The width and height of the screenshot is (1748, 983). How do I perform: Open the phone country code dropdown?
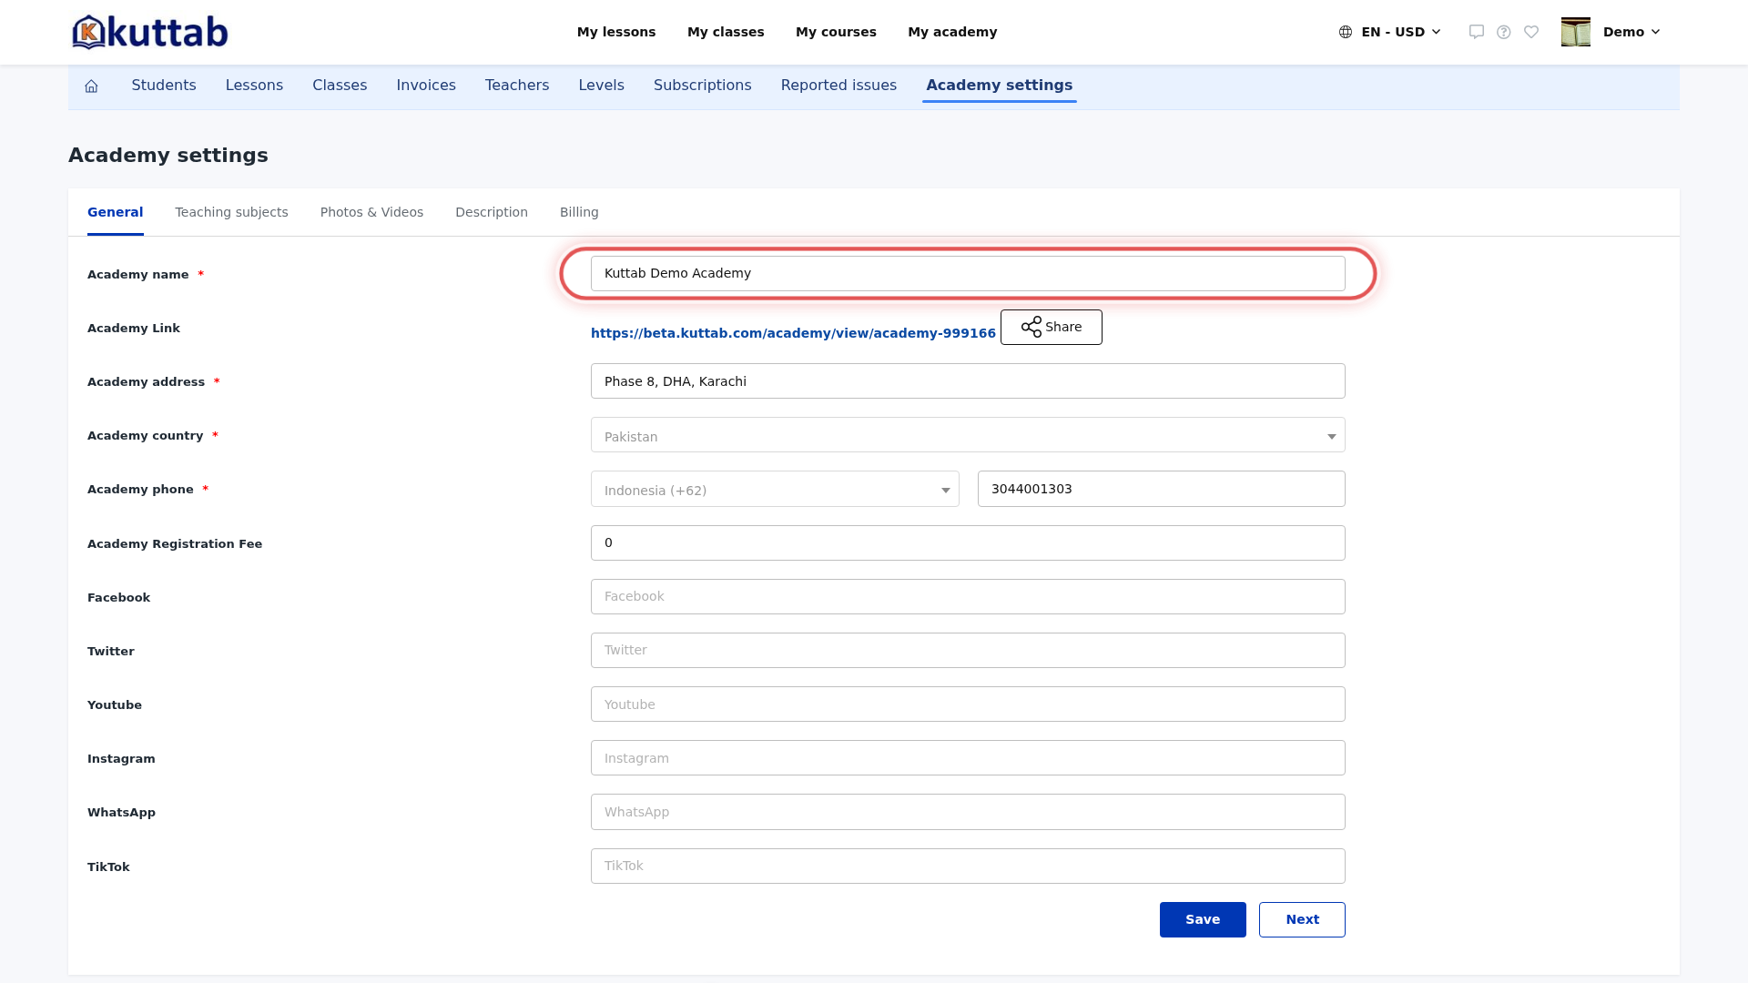coord(775,489)
